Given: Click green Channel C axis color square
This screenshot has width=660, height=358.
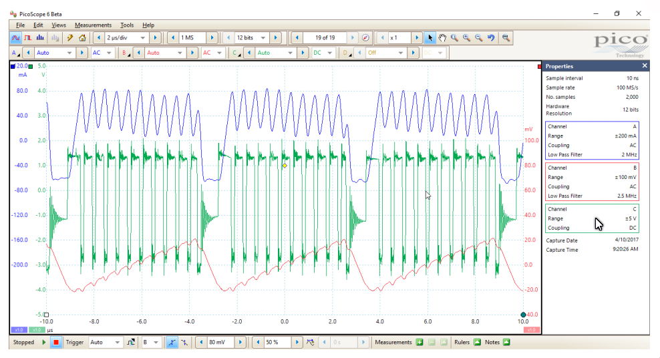Looking at the screenshot, I should pos(30,67).
